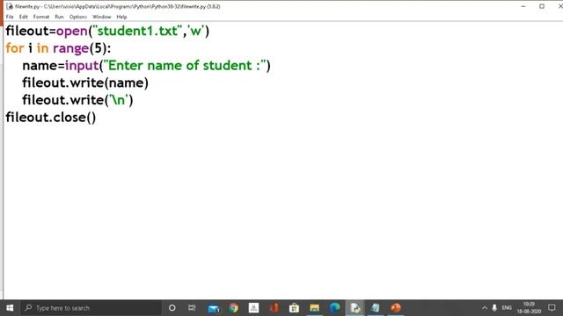Click the fileout.close() line
The width and height of the screenshot is (563, 316).
tap(51, 118)
